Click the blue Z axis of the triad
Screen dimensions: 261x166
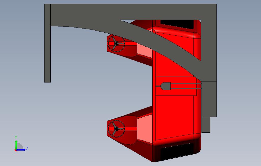point(21,150)
